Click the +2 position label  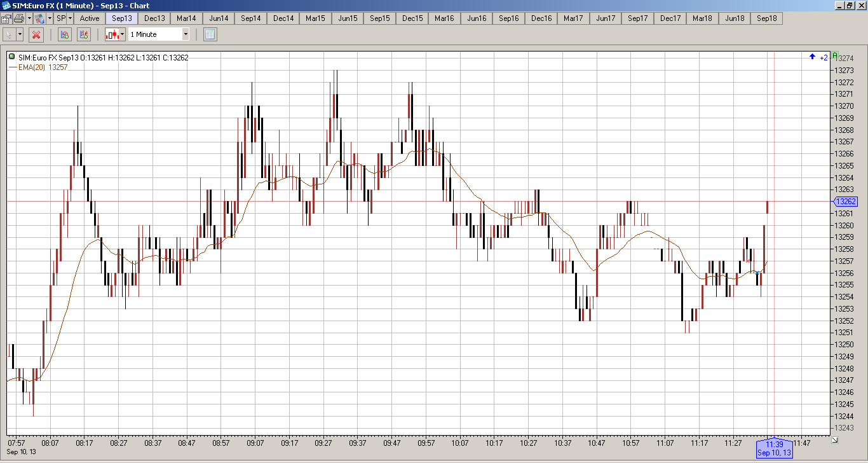pos(824,58)
